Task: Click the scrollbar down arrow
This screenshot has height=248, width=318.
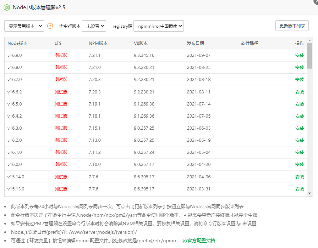Action: [309, 193]
